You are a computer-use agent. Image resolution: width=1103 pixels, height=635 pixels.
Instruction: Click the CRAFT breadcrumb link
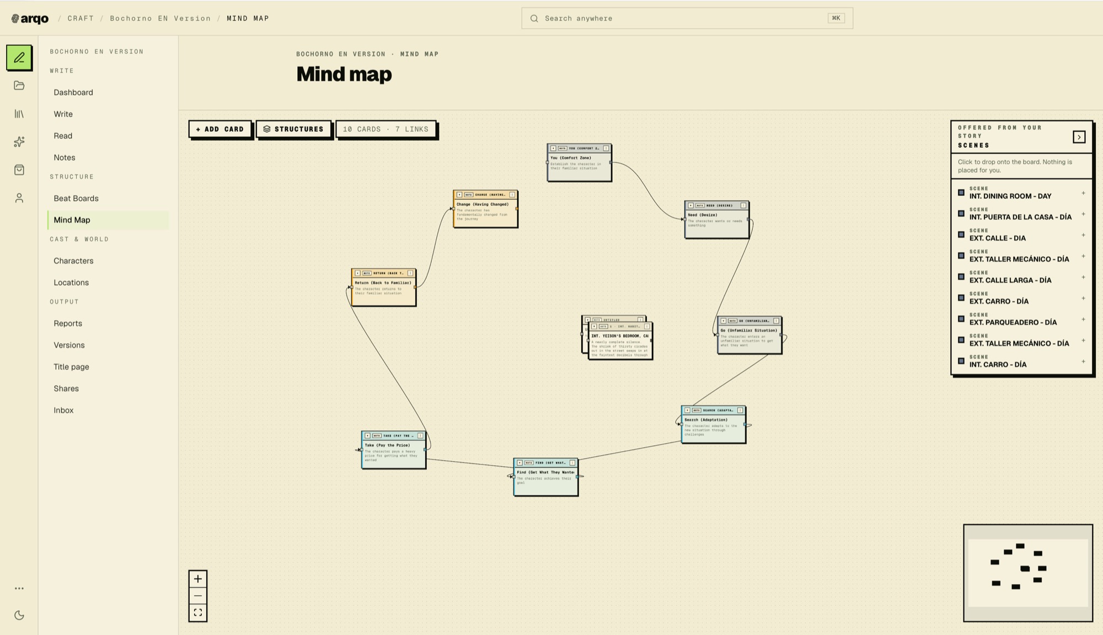click(81, 18)
